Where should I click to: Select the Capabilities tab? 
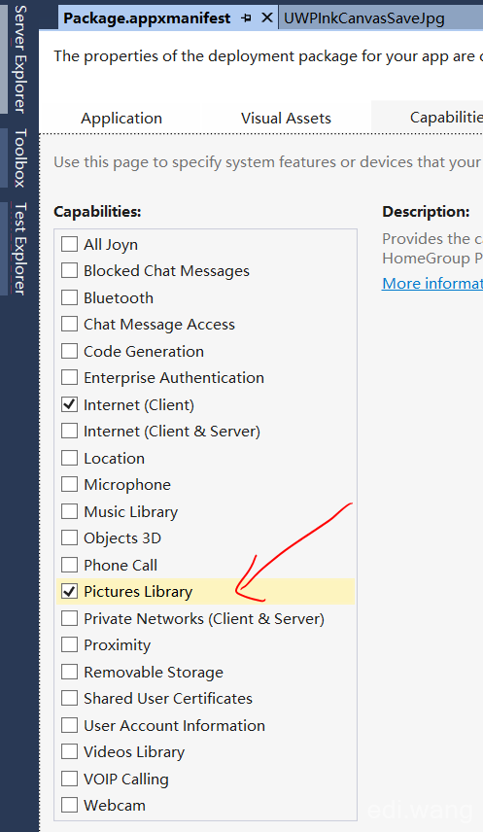pos(446,117)
